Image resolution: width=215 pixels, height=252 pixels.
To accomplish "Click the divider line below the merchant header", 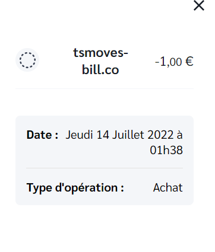I will tap(105, 88).
